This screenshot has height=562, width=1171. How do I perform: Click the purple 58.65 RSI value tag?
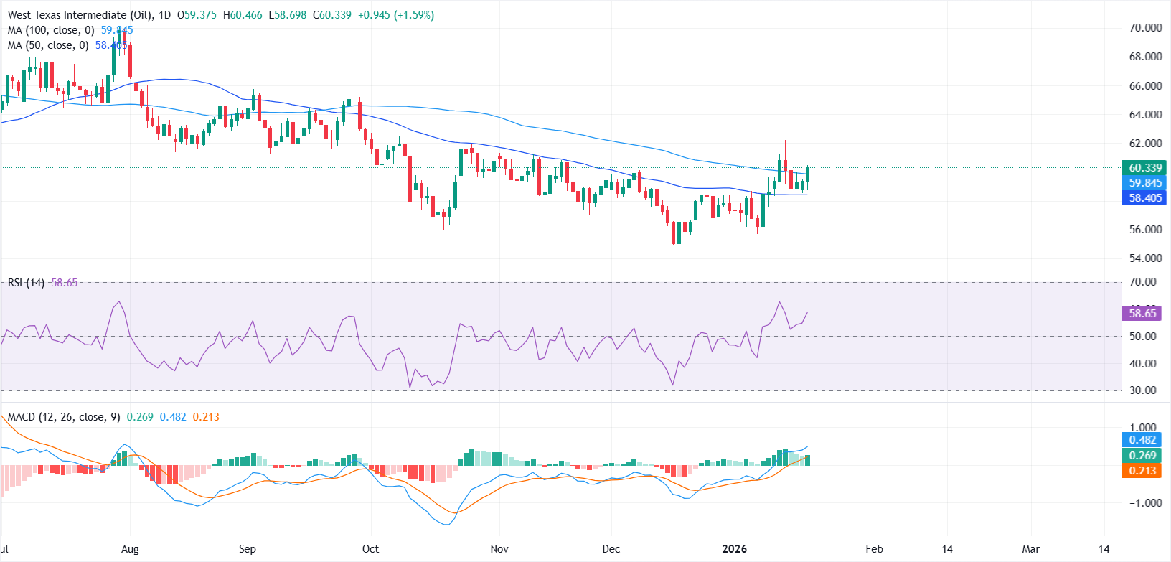(1142, 314)
